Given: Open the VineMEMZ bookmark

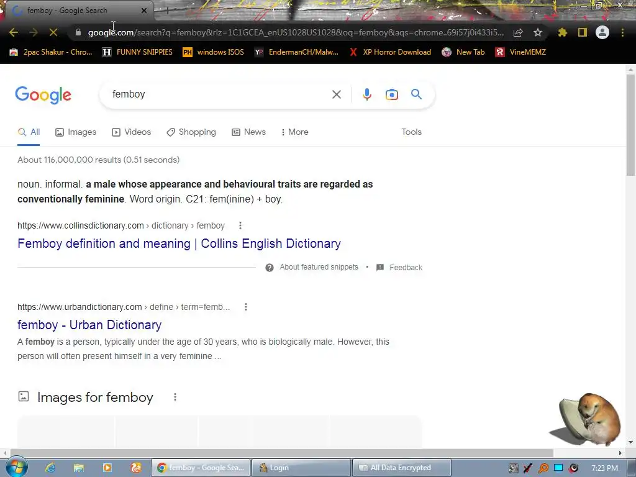Looking at the screenshot, I should point(520,52).
